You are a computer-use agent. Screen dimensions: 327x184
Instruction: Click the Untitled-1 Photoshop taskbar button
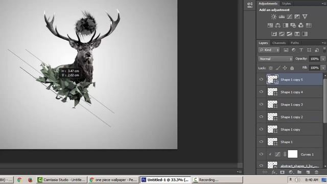[x=166, y=180]
